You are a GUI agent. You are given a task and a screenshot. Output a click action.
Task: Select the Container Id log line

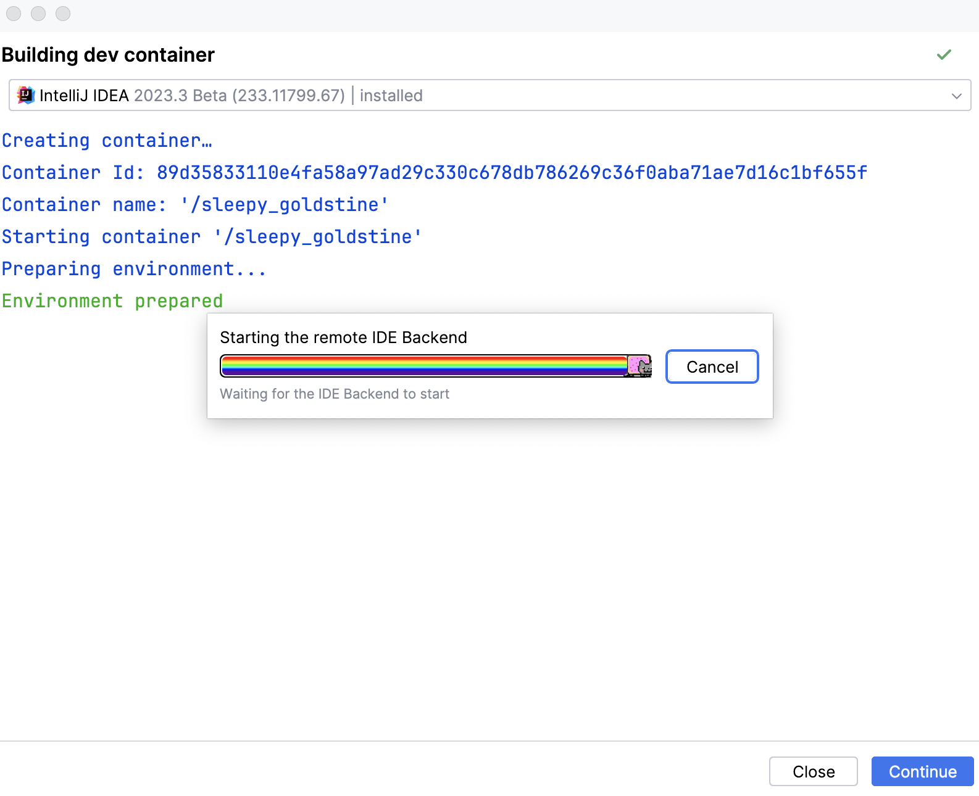tap(434, 173)
